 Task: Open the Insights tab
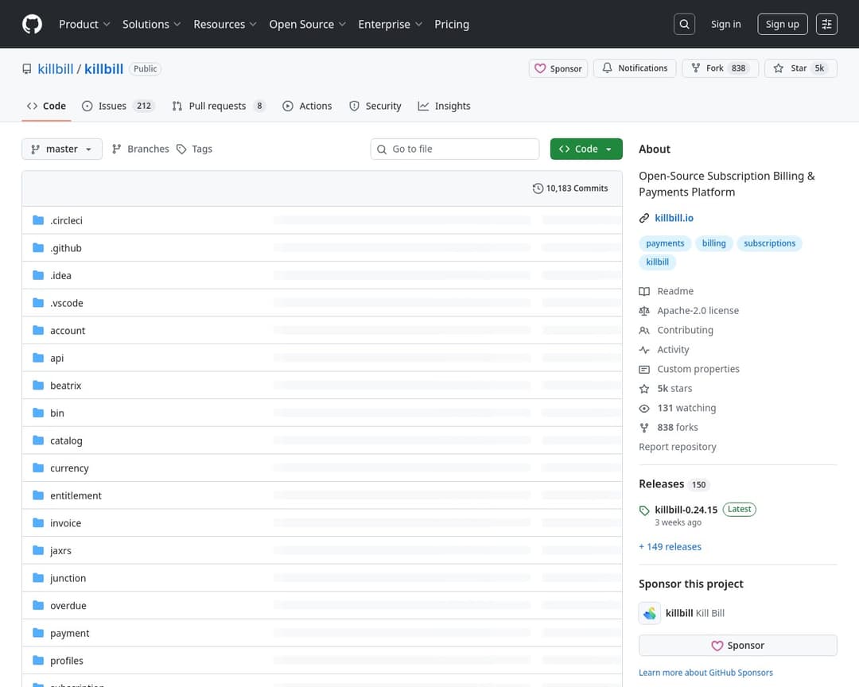click(x=445, y=106)
